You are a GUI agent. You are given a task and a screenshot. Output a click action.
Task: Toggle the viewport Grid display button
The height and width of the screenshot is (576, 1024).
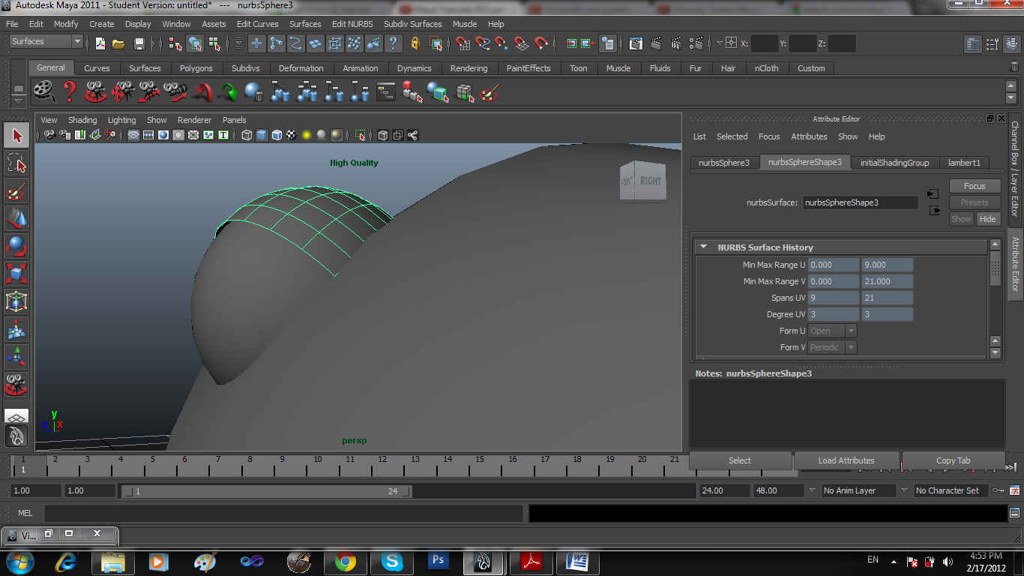click(x=133, y=135)
